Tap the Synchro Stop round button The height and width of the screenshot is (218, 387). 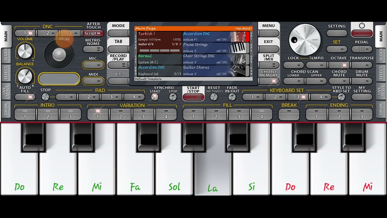click(173, 97)
